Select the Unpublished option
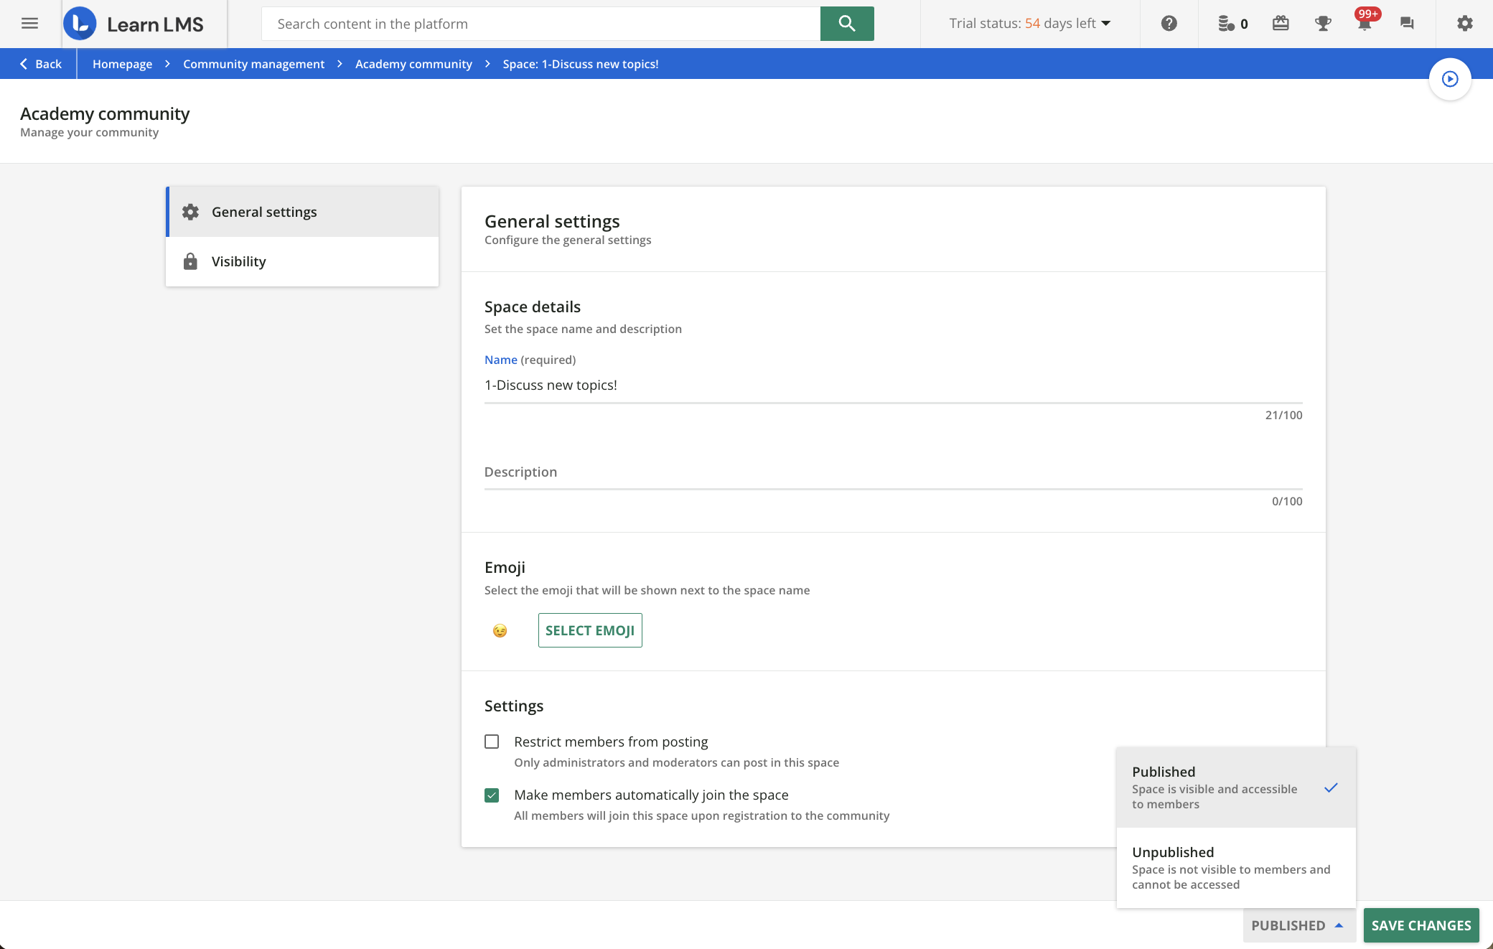This screenshot has width=1493, height=949. (1236, 868)
